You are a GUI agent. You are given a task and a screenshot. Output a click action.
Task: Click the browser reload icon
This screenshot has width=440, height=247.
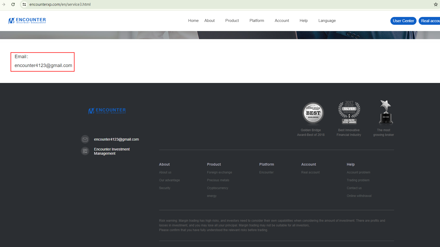pyautogui.click(x=13, y=4)
